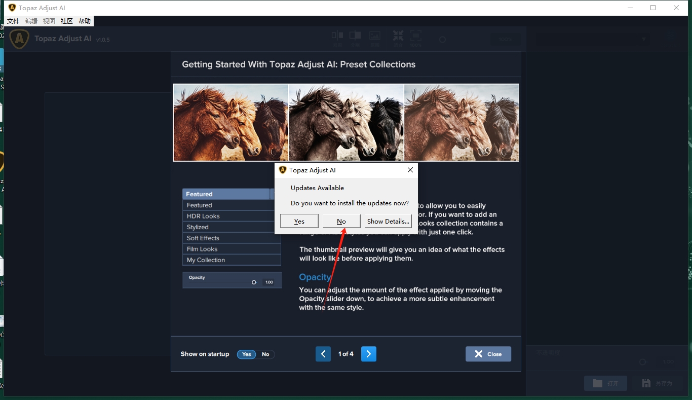Image resolution: width=692 pixels, height=400 pixels.
Task: Click the Topaz Adjust AI title bar icon
Action: (x=12, y=8)
